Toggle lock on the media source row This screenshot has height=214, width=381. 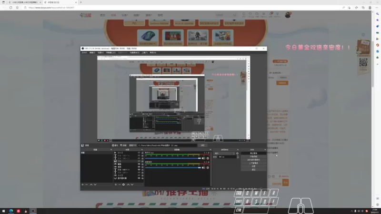[142, 153]
